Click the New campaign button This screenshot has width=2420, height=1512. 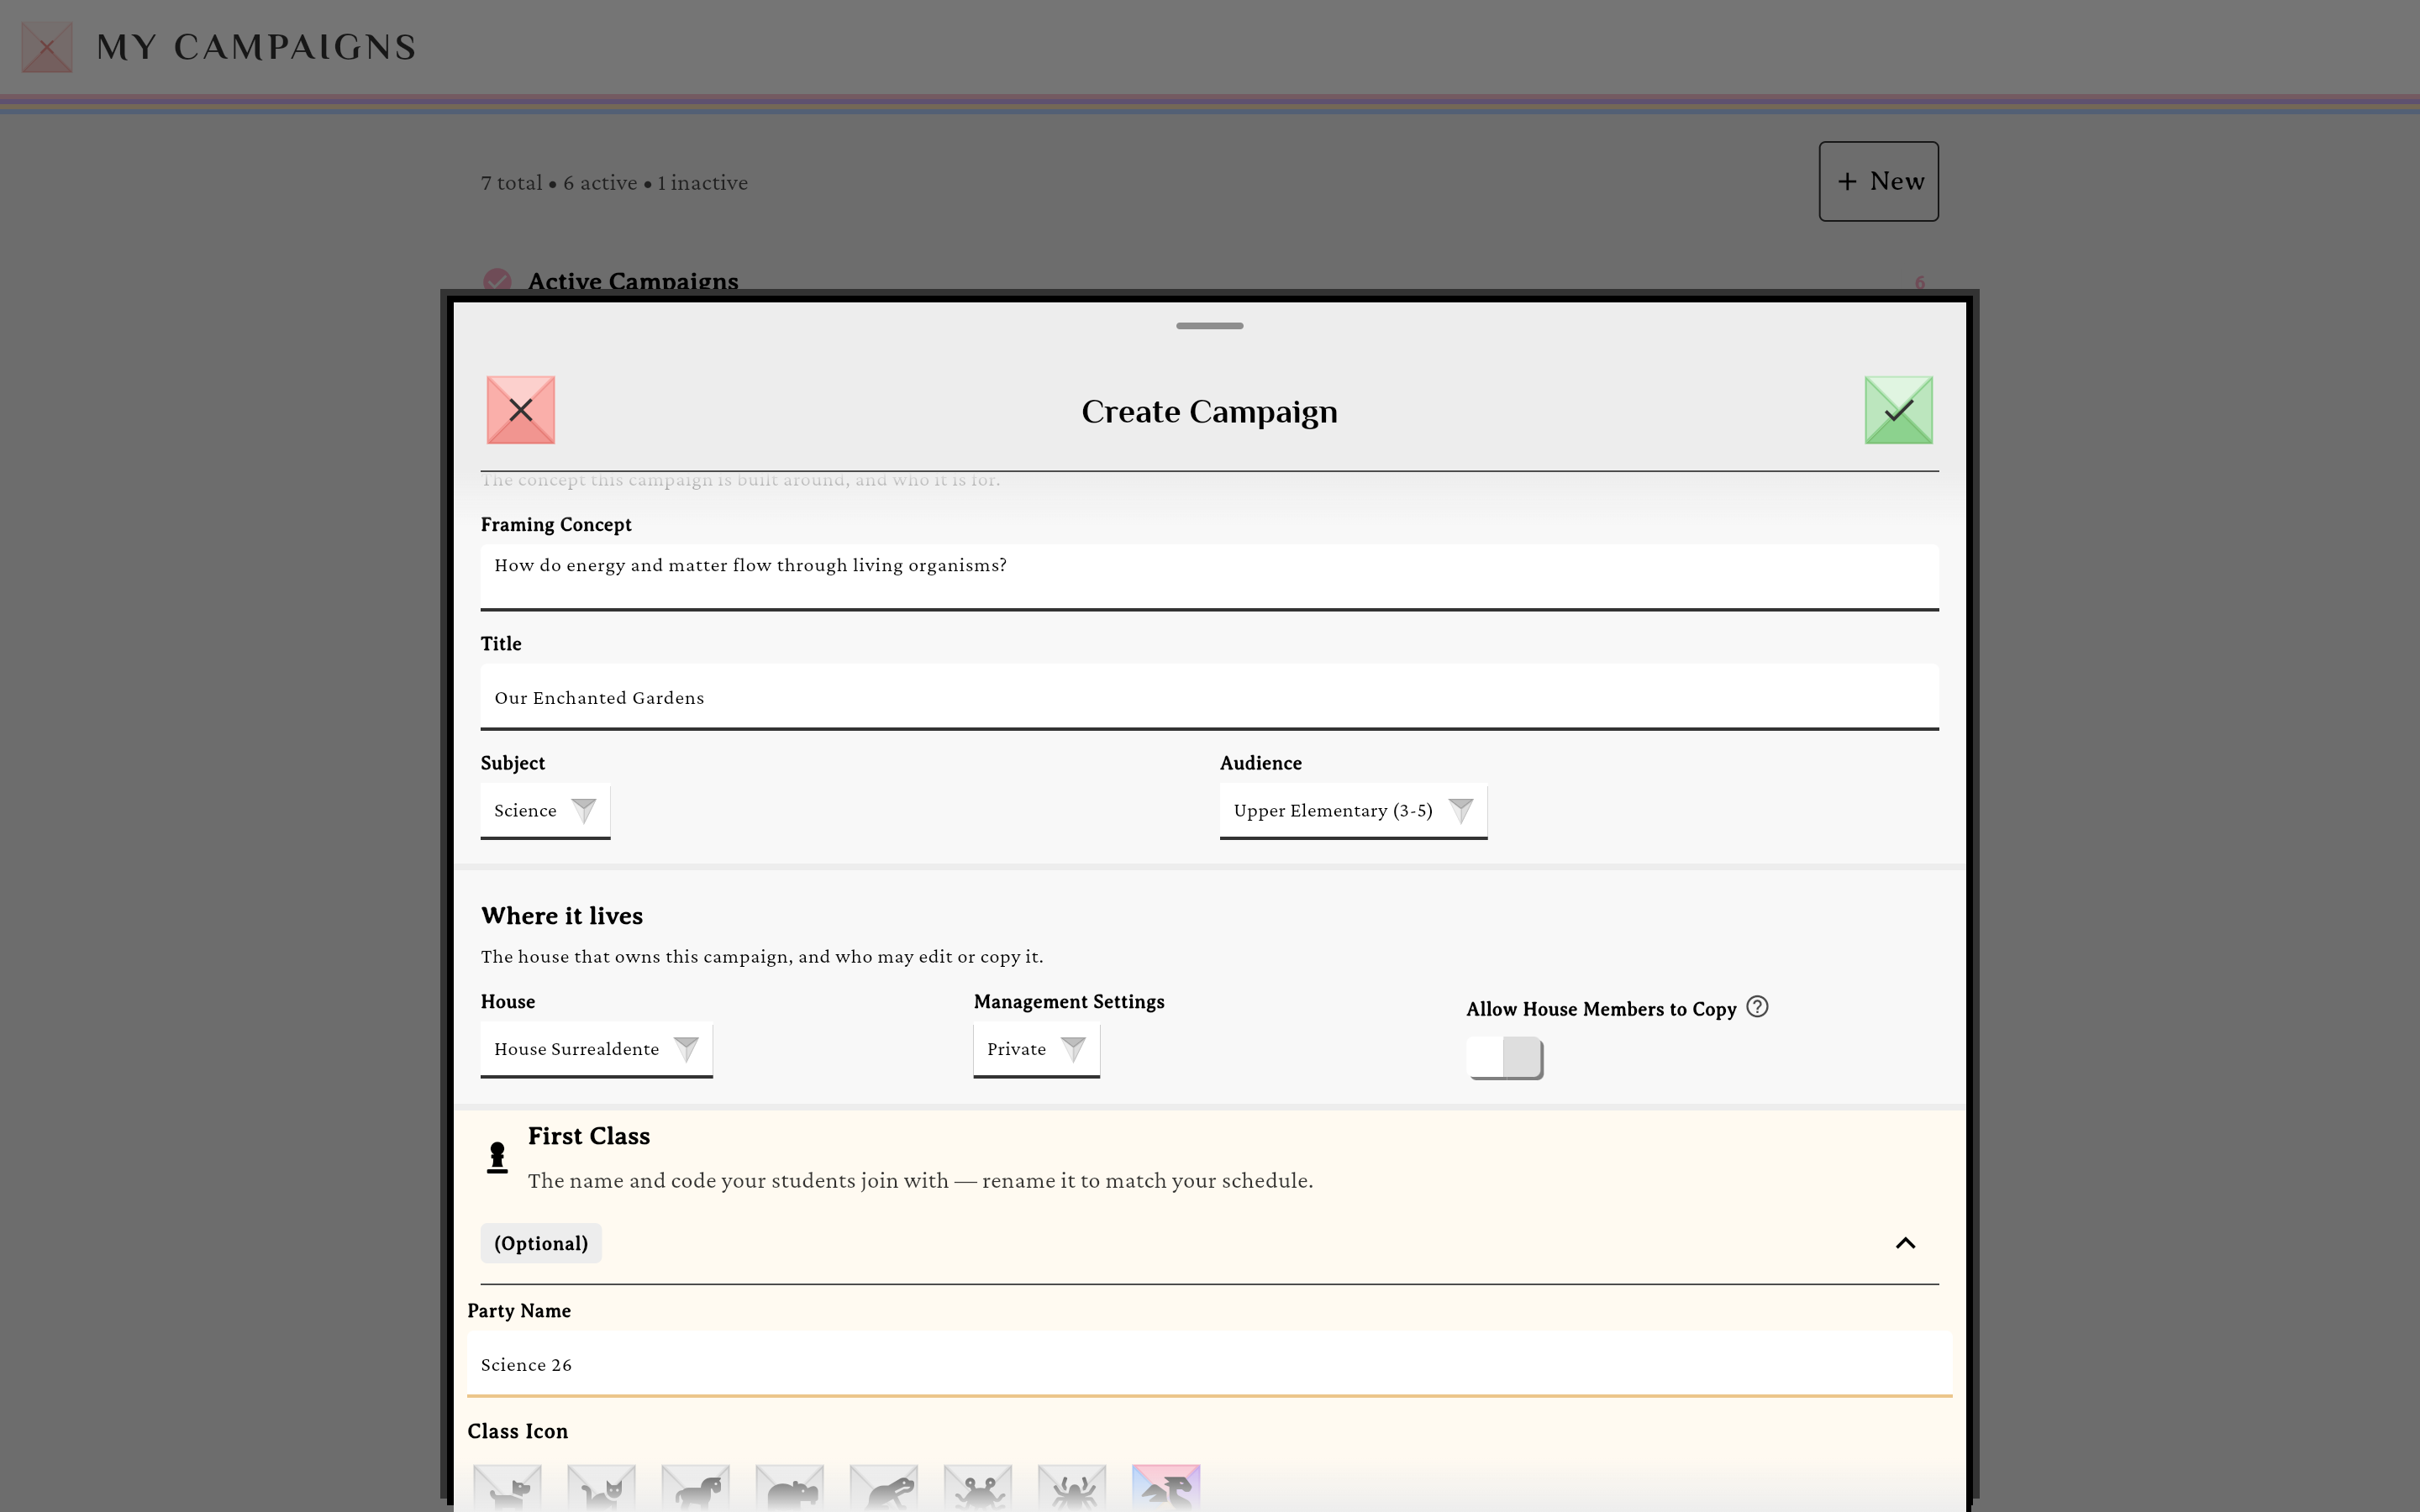(1878, 181)
